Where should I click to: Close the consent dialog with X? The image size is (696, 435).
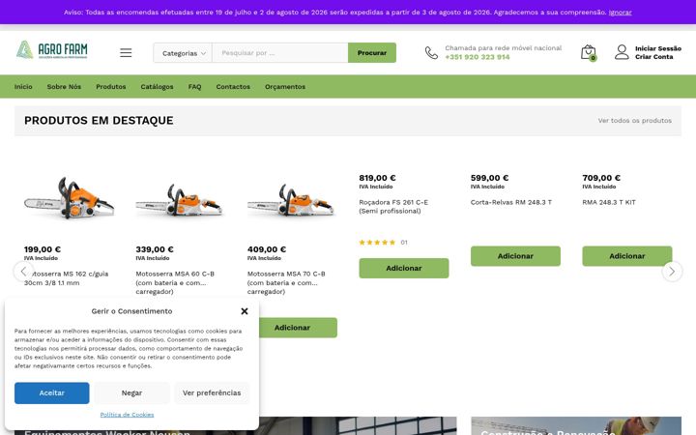click(x=245, y=311)
